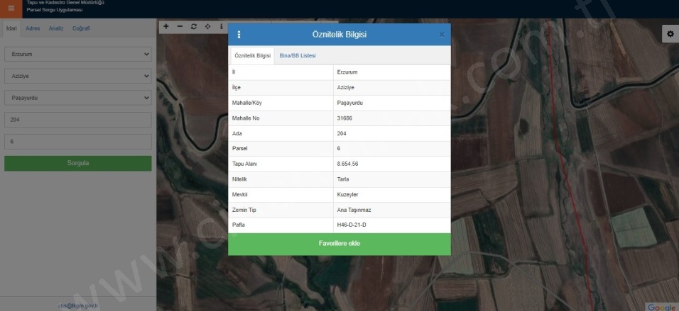Open the orange hamburger menu
The width and height of the screenshot is (679, 311).
(11, 9)
